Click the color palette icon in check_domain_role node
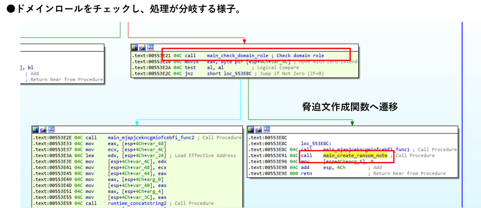 tap(135, 48)
